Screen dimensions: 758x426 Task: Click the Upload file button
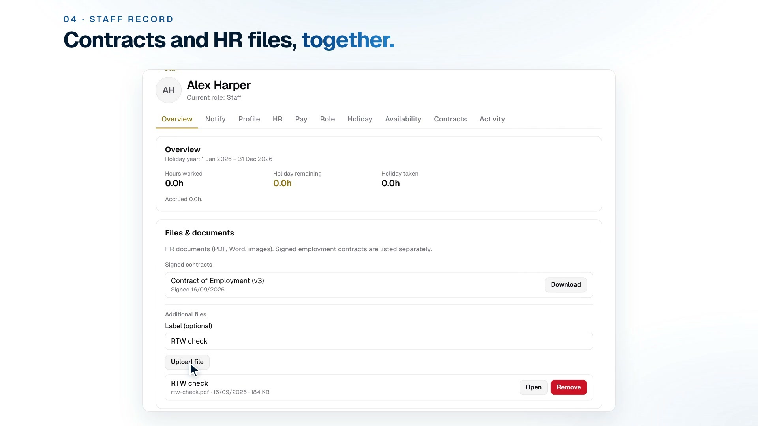click(x=187, y=362)
